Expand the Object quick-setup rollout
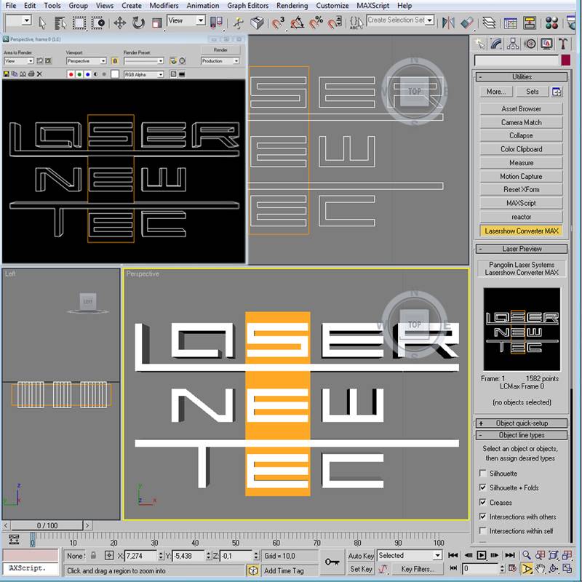582x582 pixels. [522, 423]
